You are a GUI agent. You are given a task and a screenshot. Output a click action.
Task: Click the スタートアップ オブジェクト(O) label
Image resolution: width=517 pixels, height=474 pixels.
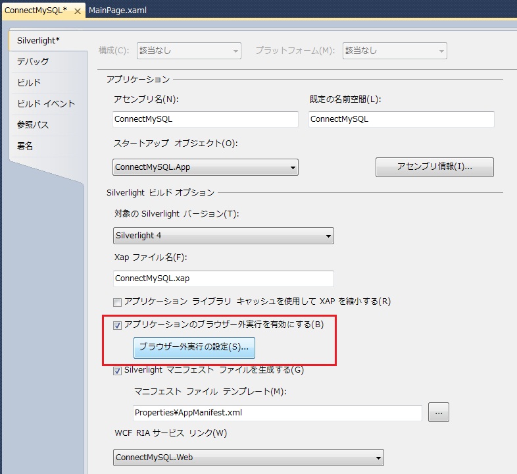176,144
